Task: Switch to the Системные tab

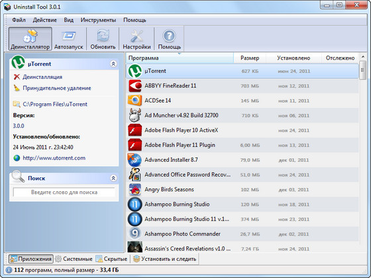Action: coord(74,259)
